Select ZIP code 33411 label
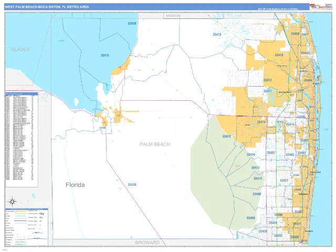The height and width of the screenshot is (252, 336). 267,91
